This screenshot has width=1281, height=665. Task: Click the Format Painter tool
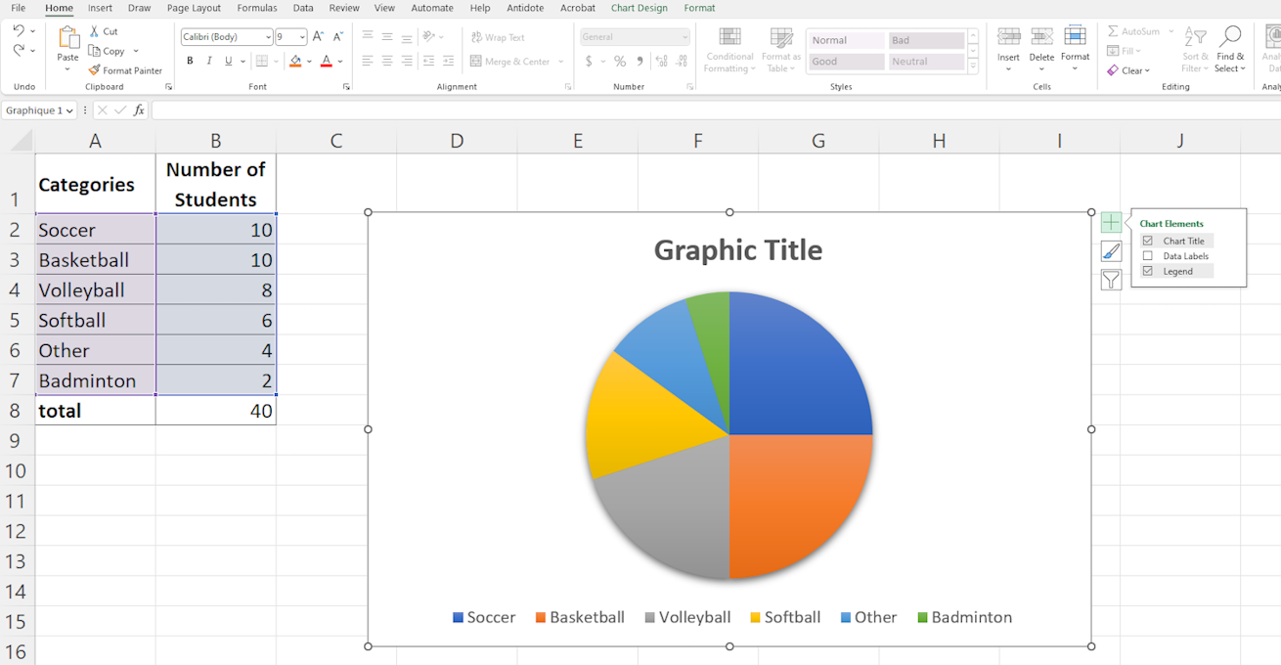click(x=125, y=70)
